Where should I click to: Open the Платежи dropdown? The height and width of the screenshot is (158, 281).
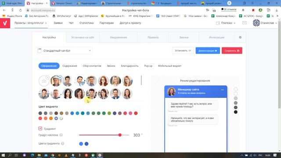(x=226, y=23)
